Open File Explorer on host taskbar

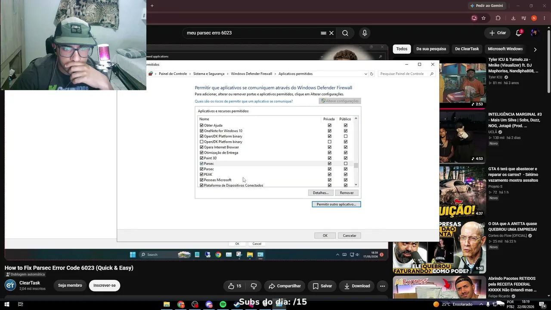[167, 304]
